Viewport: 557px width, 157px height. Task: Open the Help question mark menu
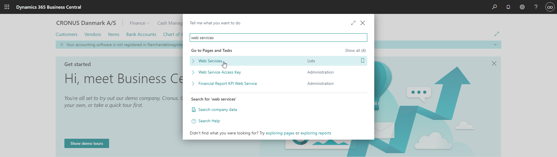(x=536, y=7)
